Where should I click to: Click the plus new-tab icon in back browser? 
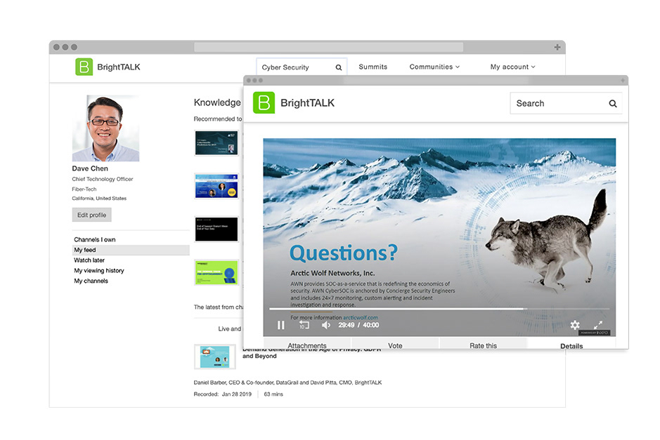click(x=557, y=47)
